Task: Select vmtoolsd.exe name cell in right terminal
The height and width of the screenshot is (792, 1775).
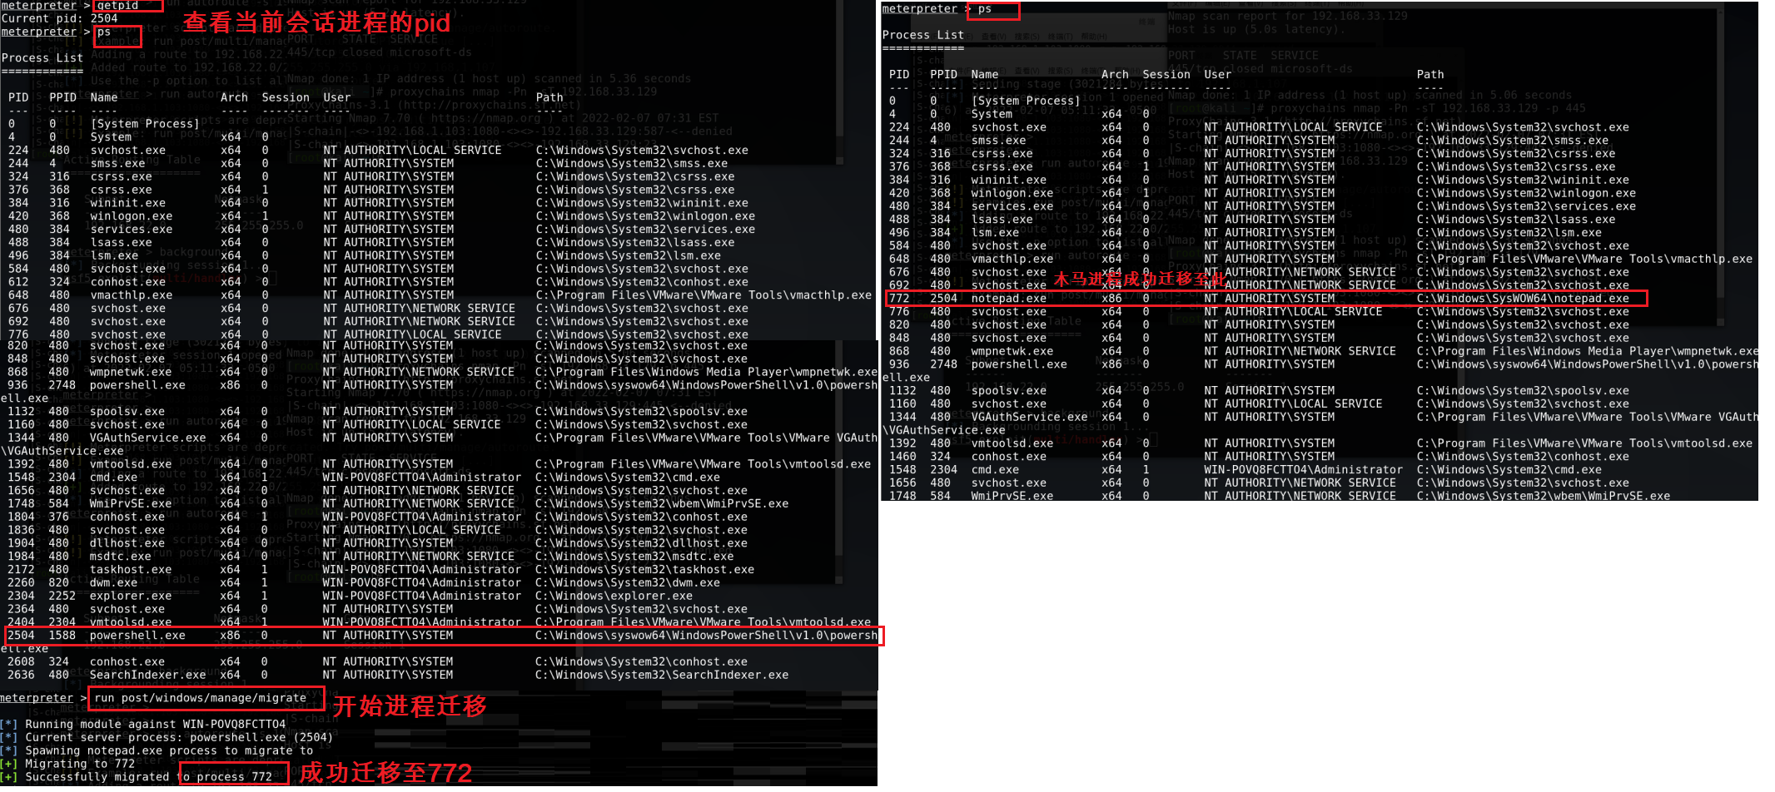Action: (1012, 443)
